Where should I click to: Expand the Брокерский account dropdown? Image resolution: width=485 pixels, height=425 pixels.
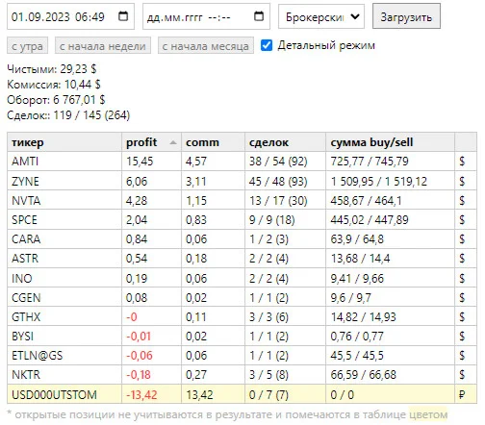tap(321, 16)
